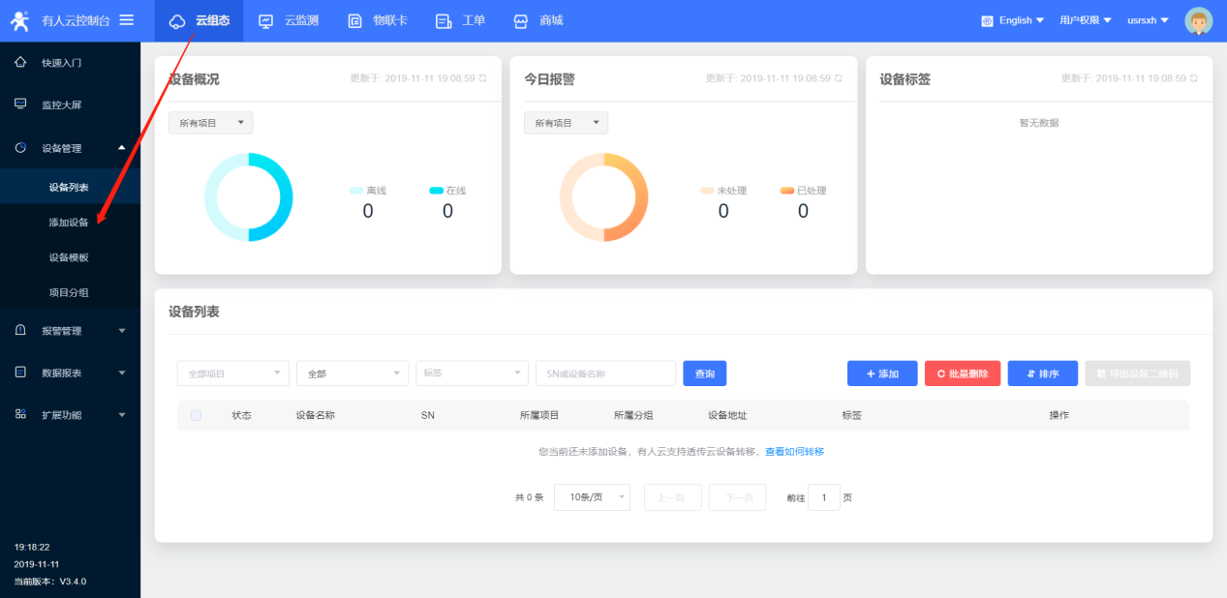
Task: Click the red 批量删除 button
Action: (962, 374)
